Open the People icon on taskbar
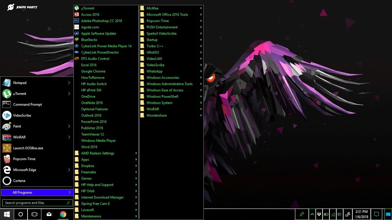The width and height of the screenshot is (392, 220). (302, 214)
